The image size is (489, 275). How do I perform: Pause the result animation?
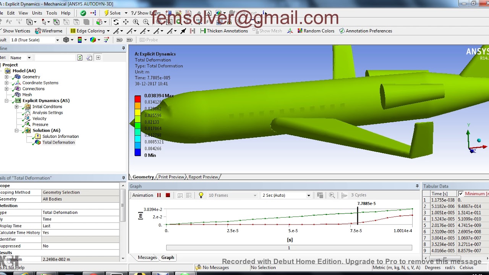[159, 195]
